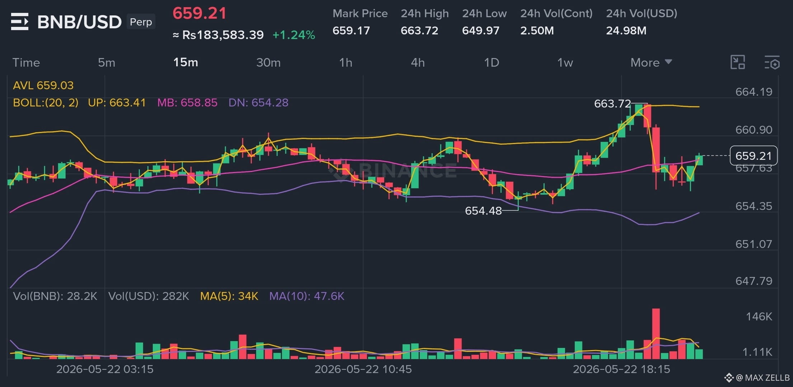This screenshot has height=387, width=793.
Task: Click the DN: 654.28 band value
Action: tap(258, 102)
